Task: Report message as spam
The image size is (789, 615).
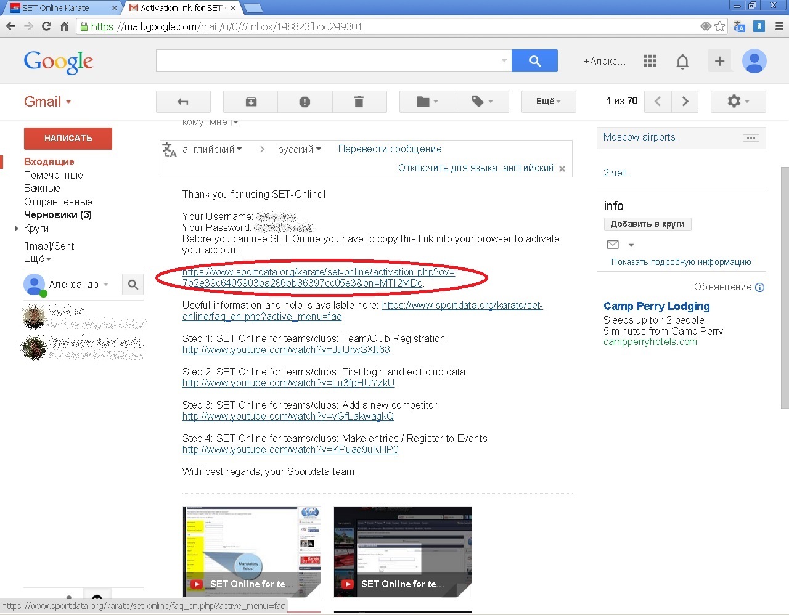Action: click(305, 102)
